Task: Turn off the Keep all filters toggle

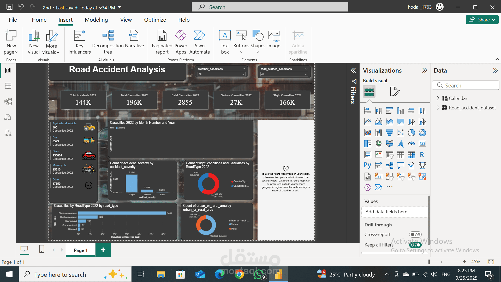Action: click(415, 245)
